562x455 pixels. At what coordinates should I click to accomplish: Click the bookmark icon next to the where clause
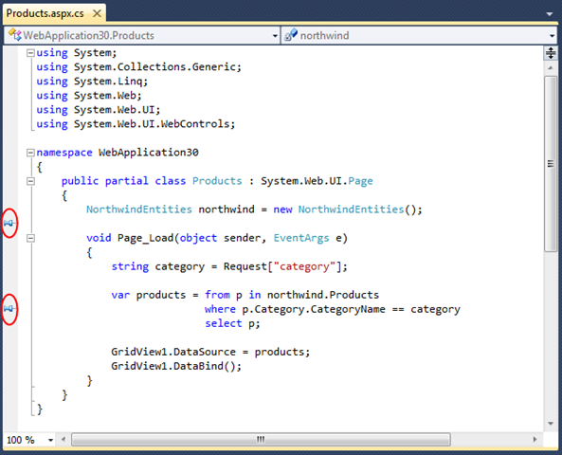point(9,309)
